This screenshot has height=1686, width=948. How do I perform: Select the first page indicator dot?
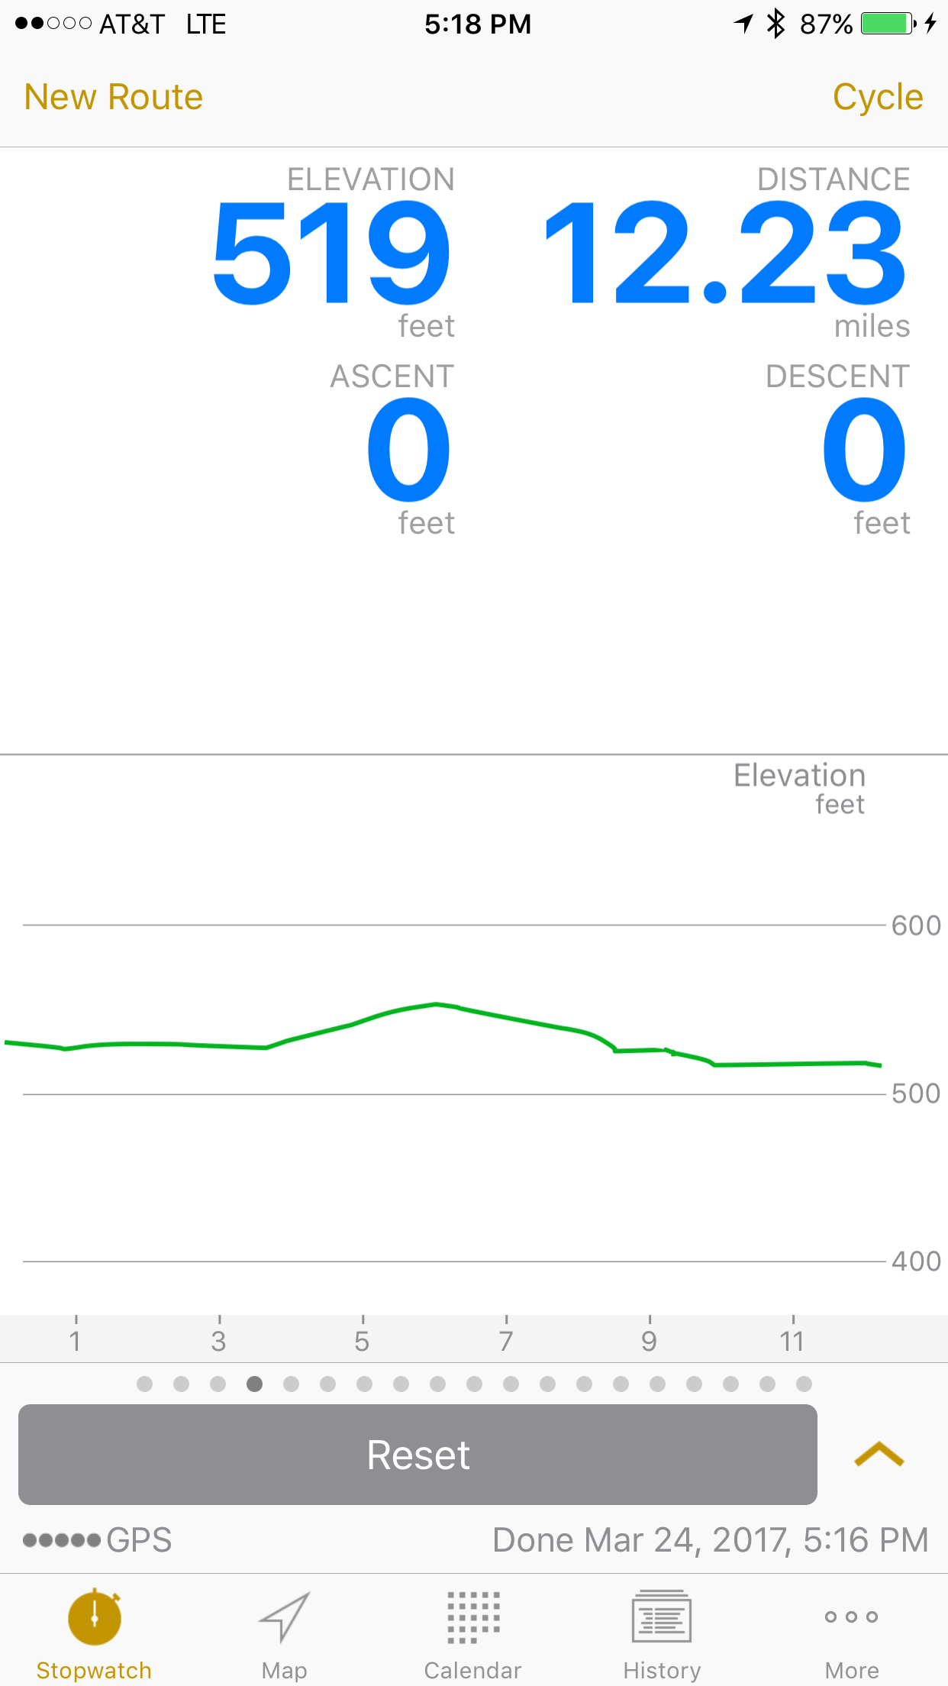(x=145, y=1384)
